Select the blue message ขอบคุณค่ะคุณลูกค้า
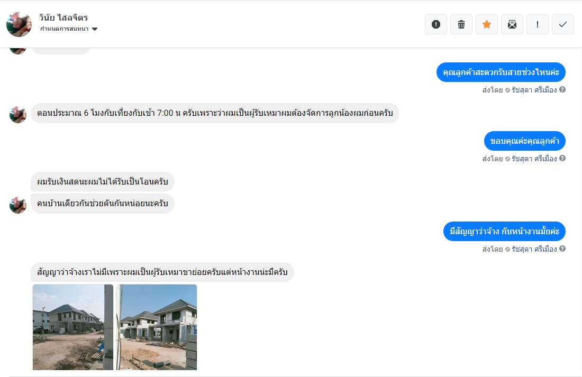 525,141
